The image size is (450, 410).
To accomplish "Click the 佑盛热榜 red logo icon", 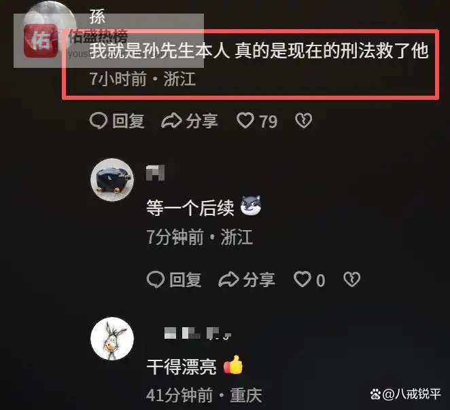I will [41, 41].
